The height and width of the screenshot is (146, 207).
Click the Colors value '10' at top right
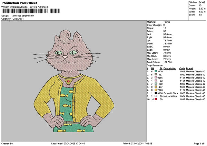[x=200, y=6]
